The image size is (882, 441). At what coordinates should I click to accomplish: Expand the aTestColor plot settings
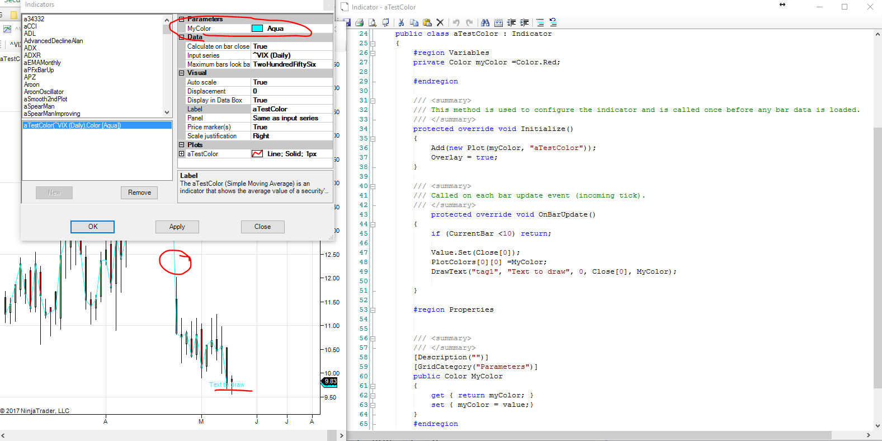point(181,154)
